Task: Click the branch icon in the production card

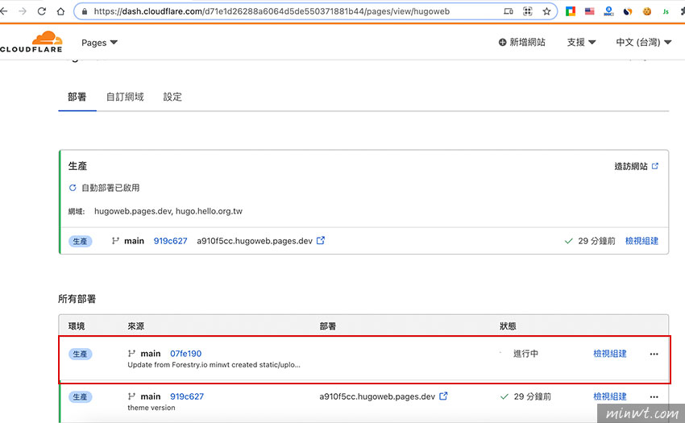Action: tap(115, 241)
